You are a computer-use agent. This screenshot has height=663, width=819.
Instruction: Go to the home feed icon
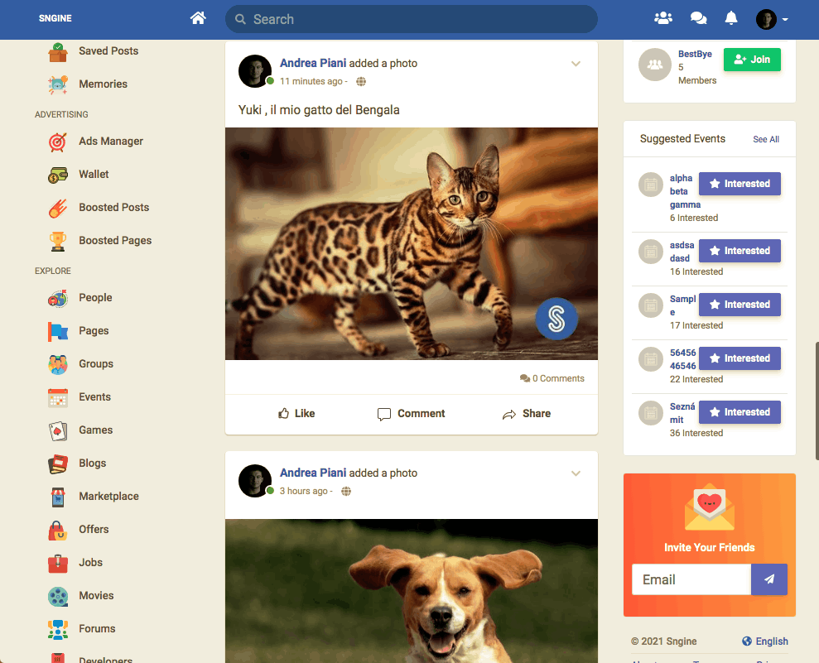point(198,18)
